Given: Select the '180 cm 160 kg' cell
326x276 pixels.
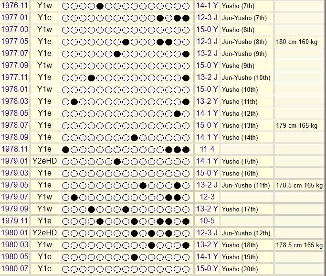Looking at the screenshot, I should click(299, 42).
